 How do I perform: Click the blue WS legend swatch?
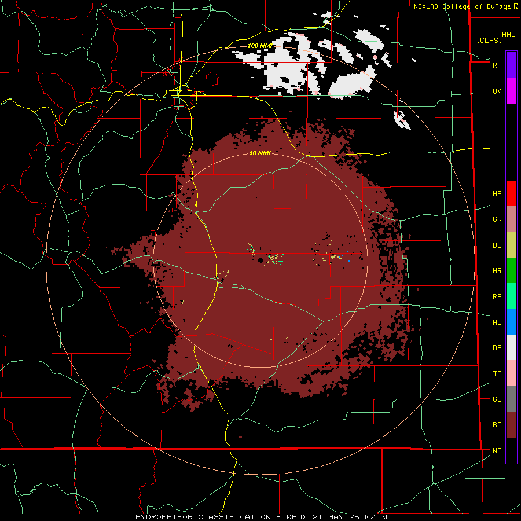(x=511, y=322)
